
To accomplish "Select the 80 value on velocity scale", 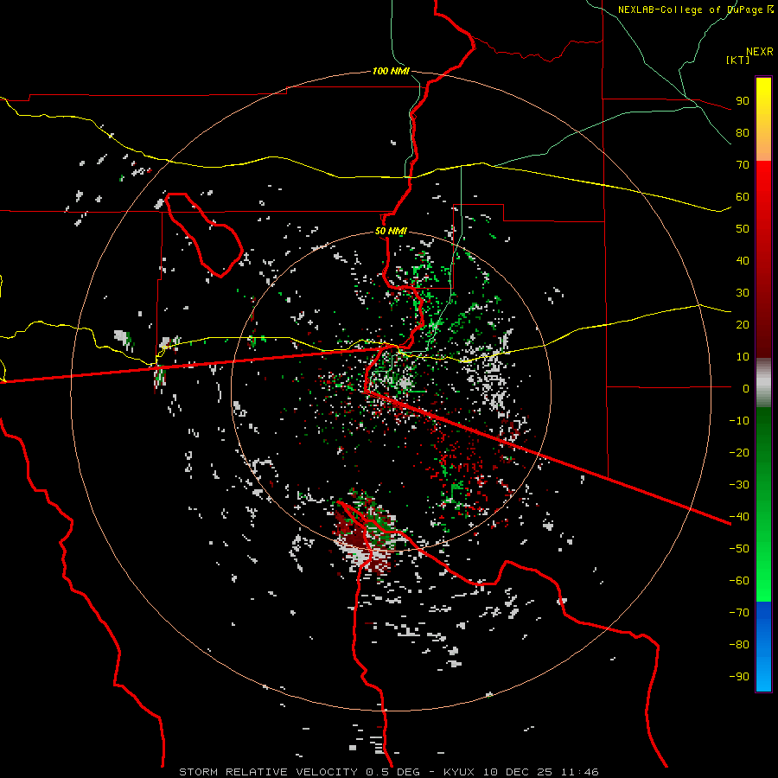I will pos(743,133).
